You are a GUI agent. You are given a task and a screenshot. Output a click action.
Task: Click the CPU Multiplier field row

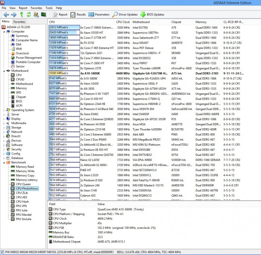tap(119, 223)
